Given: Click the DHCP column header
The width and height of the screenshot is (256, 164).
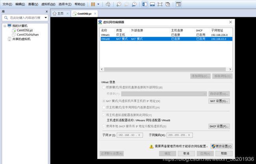Looking at the screenshot, I should click(199, 30).
